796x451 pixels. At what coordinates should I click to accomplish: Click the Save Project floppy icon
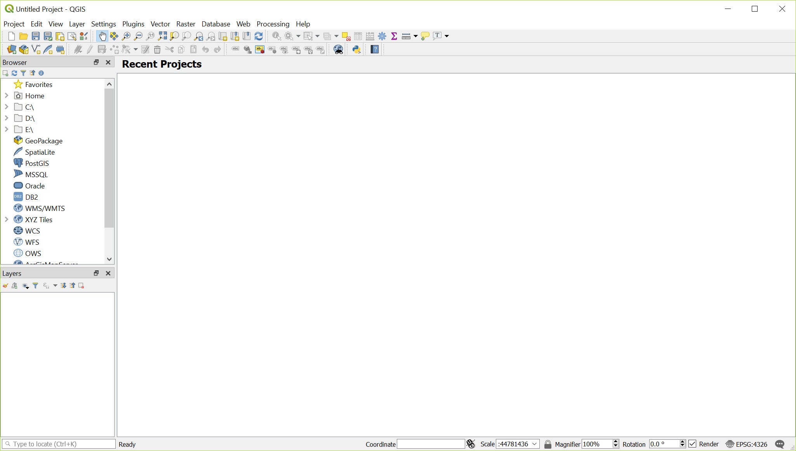36,36
